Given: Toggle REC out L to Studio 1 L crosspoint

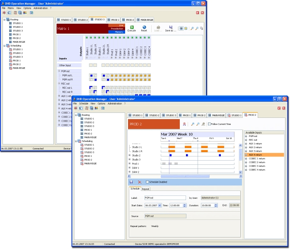Looking at the screenshot, I should pyautogui.click(x=91, y=88).
